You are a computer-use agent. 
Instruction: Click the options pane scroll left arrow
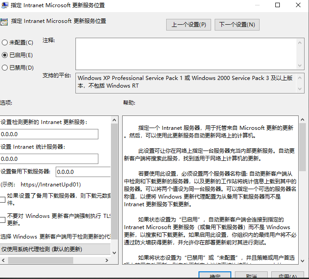(3, 260)
